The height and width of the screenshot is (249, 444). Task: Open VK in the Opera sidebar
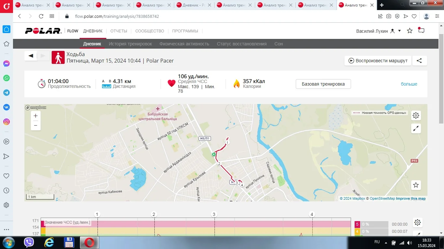(x=7, y=107)
